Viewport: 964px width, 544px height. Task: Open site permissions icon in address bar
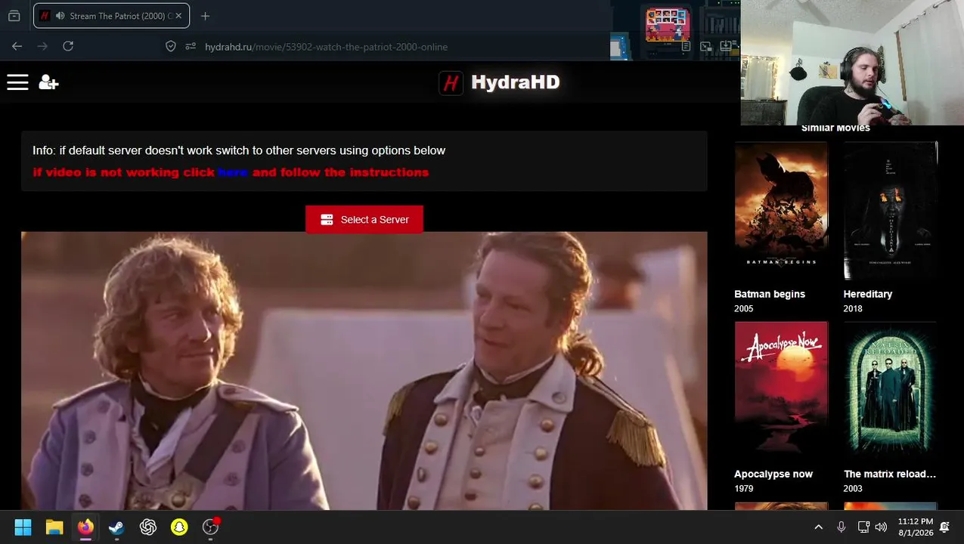[x=191, y=46]
